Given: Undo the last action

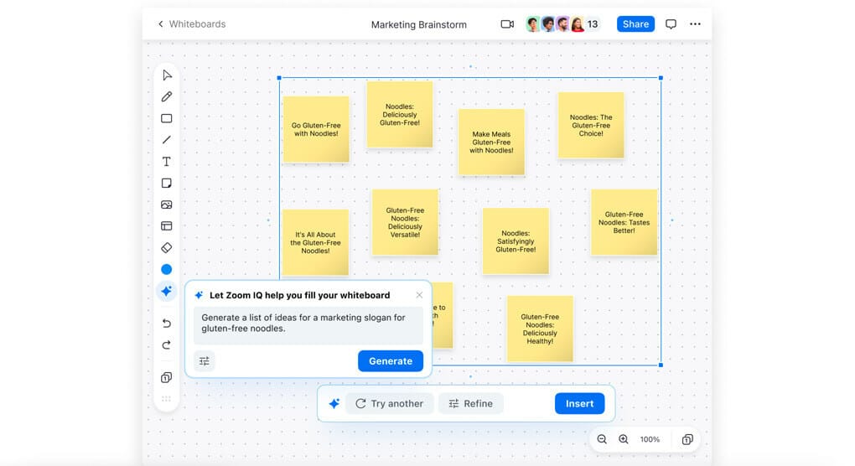Looking at the screenshot, I should (x=167, y=324).
